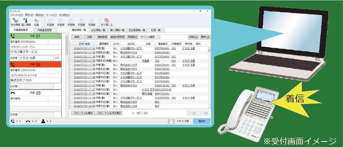
Task: Toggle the select-all checkbox in table header
Action: pyautogui.click(x=72, y=44)
